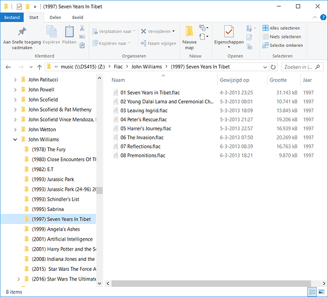
Task: Pin folder to Quick access (Aan Snelle toegang vastmaken)
Action: (x=22, y=38)
